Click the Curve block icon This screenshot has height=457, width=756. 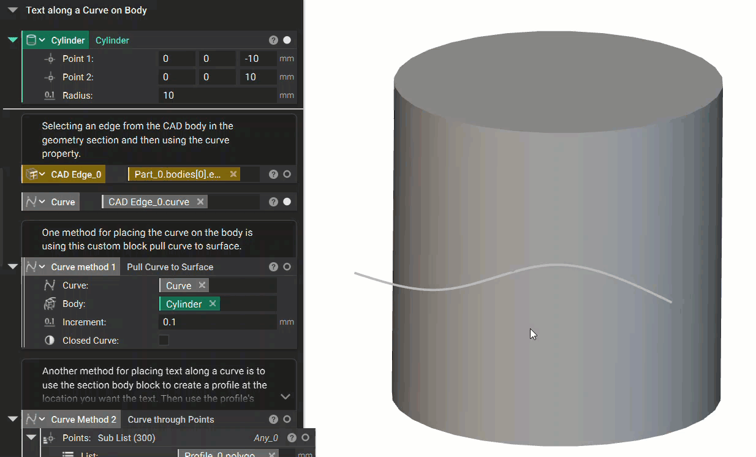pos(31,202)
